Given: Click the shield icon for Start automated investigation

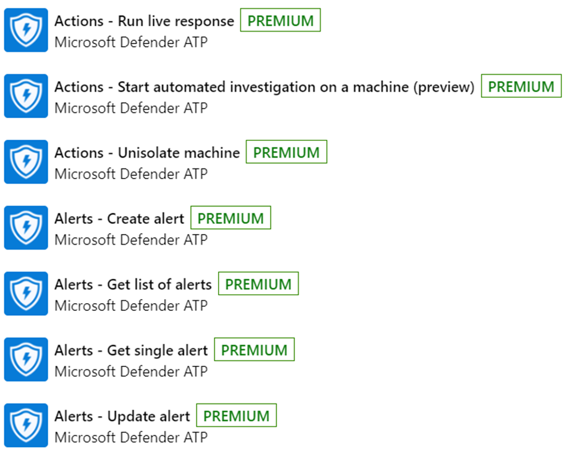Looking at the screenshot, I should coord(26,97).
